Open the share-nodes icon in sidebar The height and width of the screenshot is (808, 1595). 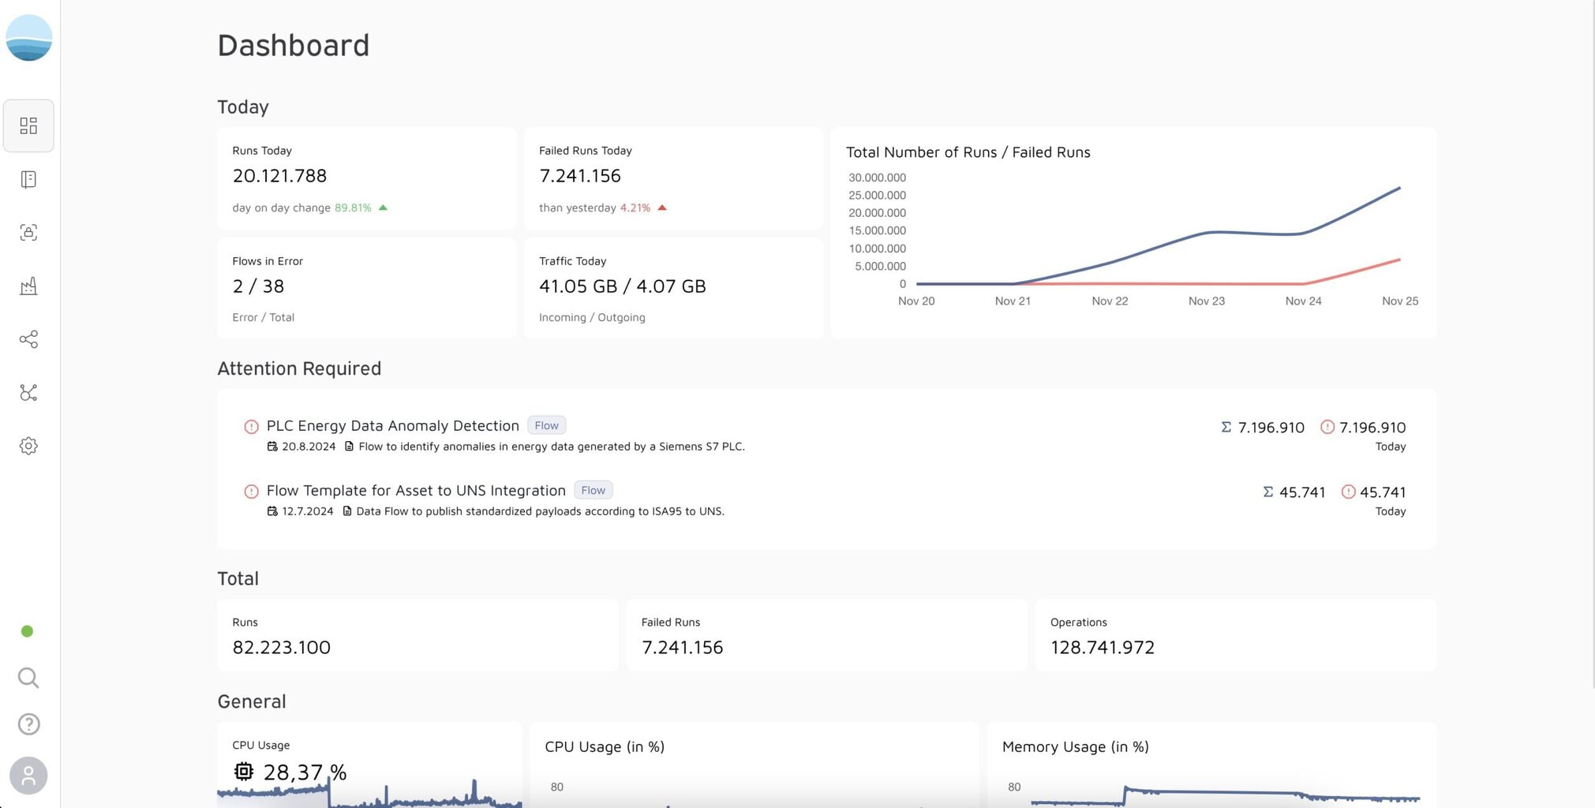point(28,339)
